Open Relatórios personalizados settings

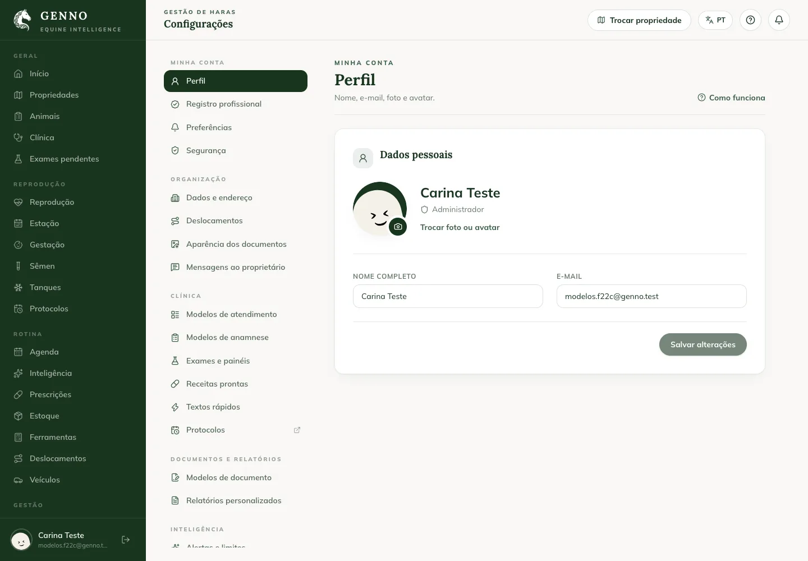pyautogui.click(x=236, y=500)
